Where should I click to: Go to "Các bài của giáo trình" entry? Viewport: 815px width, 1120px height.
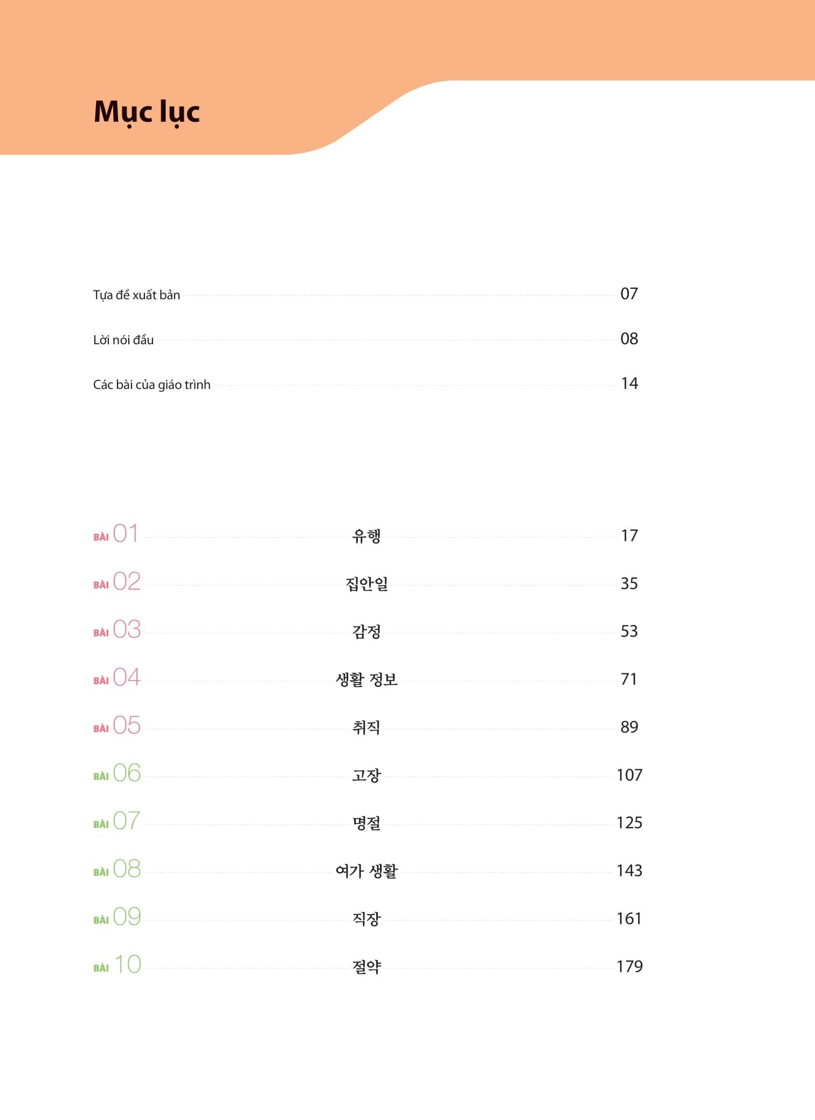point(151,385)
